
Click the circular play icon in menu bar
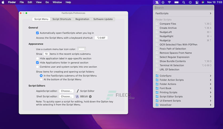[163, 2]
